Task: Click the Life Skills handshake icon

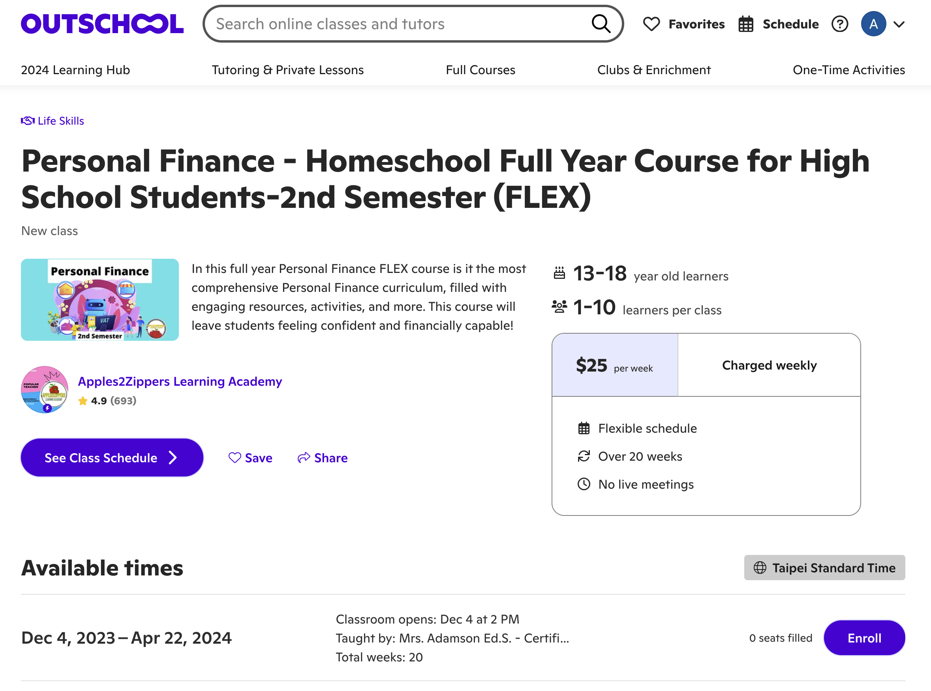Action: point(28,121)
